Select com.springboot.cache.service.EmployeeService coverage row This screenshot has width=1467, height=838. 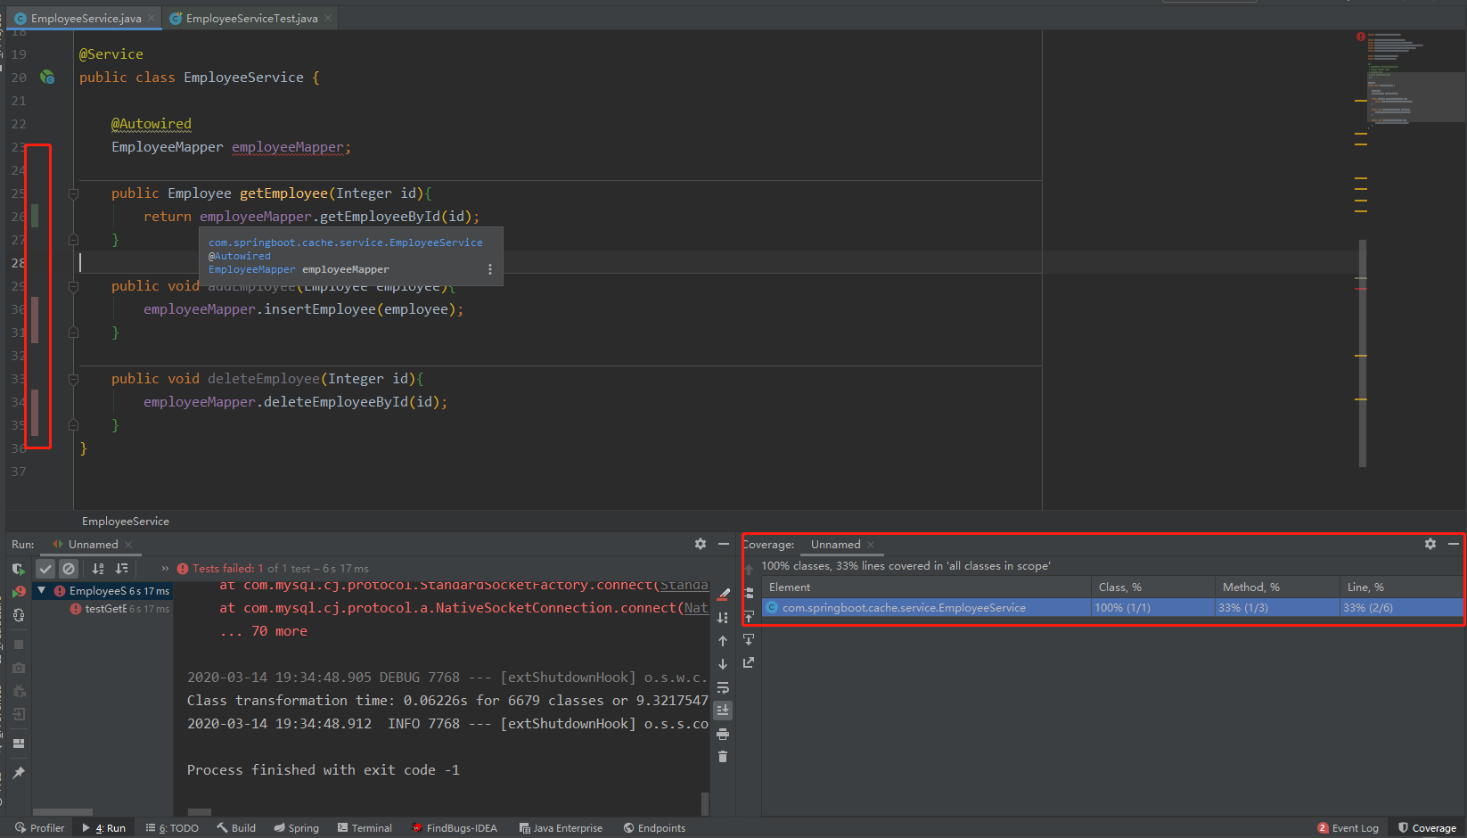(x=1113, y=608)
